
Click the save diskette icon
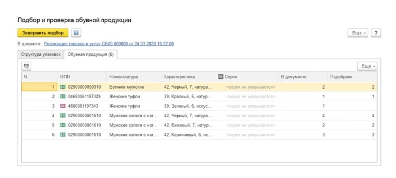coord(76,33)
